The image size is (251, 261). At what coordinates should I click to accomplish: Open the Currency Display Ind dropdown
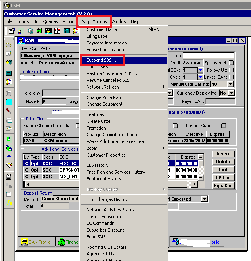coord(232,93)
